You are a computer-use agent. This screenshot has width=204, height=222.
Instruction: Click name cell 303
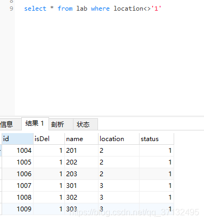pos(81,209)
